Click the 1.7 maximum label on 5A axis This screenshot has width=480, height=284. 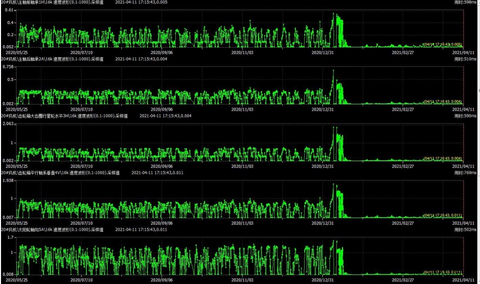(10, 237)
